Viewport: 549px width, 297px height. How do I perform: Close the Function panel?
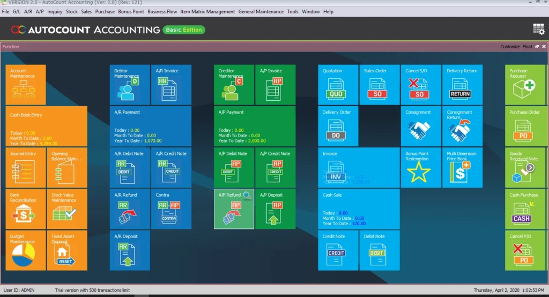point(544,47)
